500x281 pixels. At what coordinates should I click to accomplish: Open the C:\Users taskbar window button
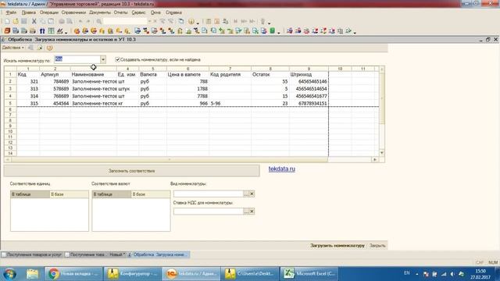point(250,274)
